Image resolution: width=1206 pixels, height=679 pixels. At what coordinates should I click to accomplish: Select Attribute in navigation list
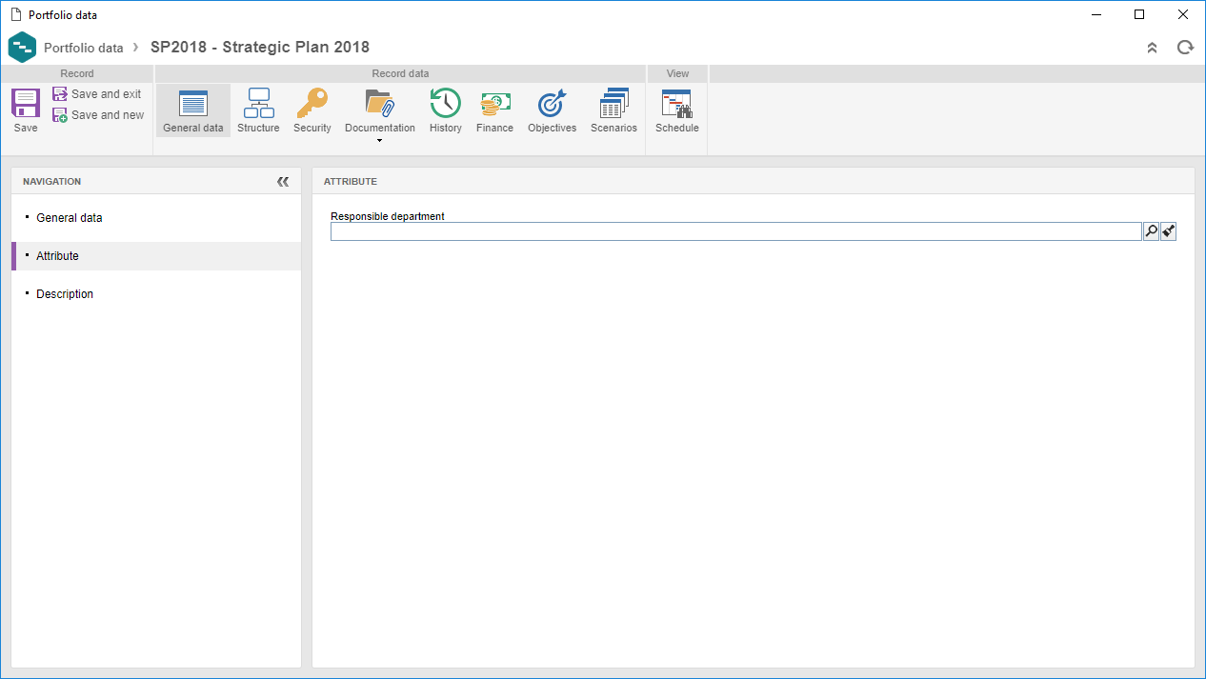coord(156,256)
